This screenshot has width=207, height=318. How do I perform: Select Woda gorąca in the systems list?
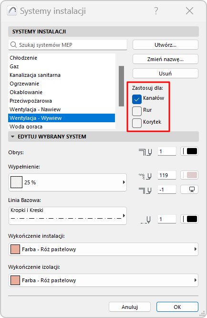pos(62,126)
